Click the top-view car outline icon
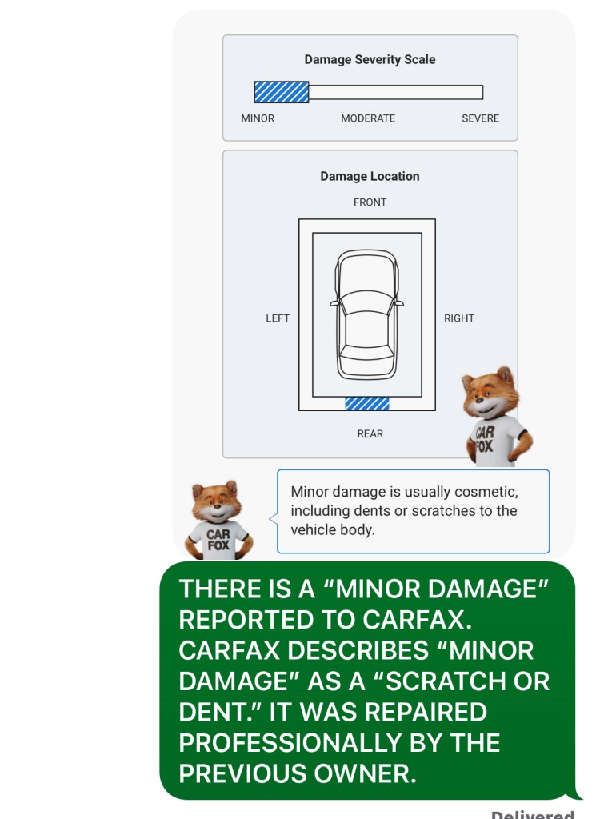Screen dimensions: 600x819 [x=367, y=314]
